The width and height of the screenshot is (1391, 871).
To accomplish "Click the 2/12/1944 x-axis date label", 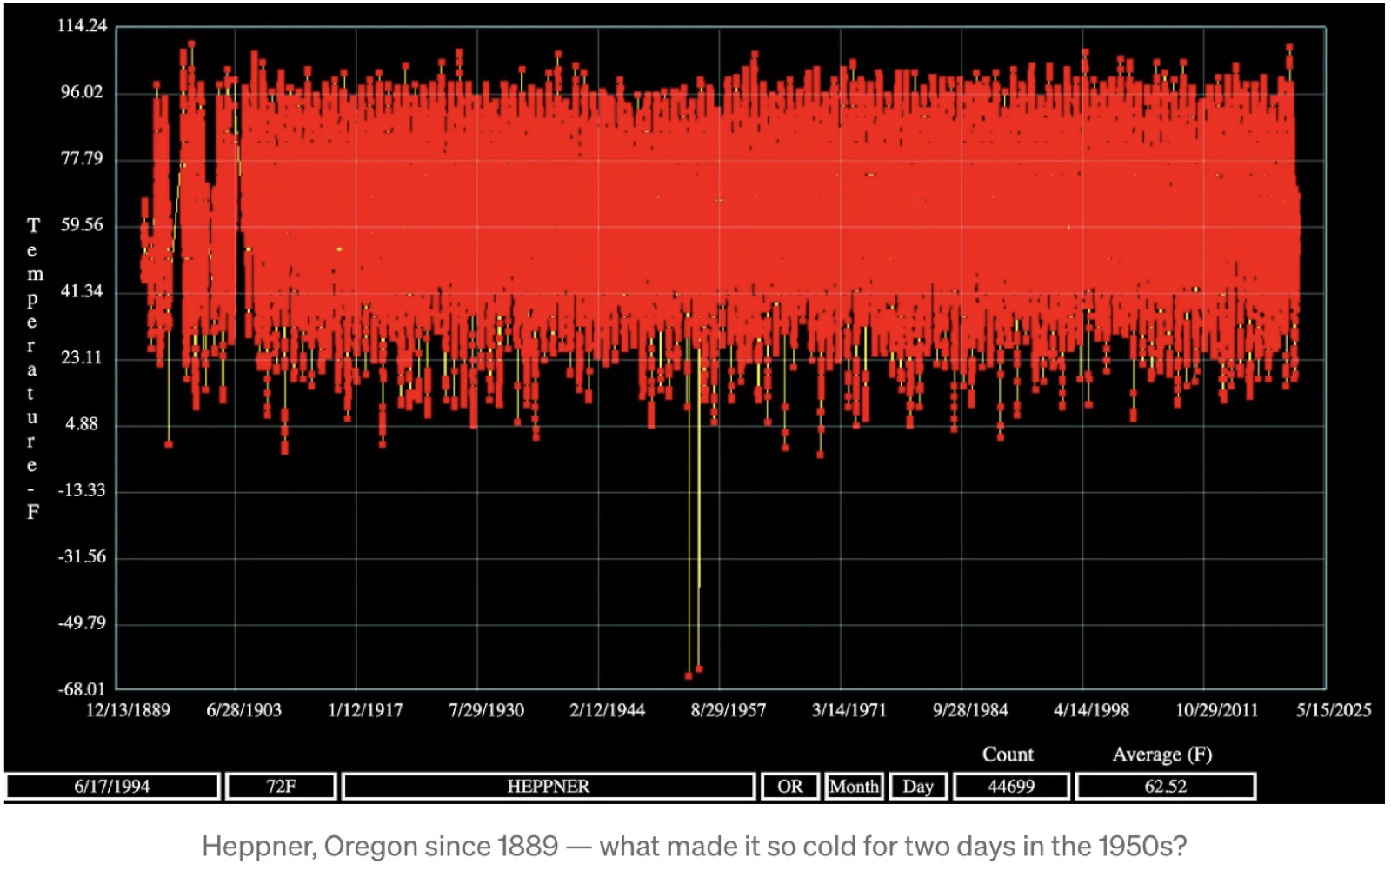I will coord(608,710).
